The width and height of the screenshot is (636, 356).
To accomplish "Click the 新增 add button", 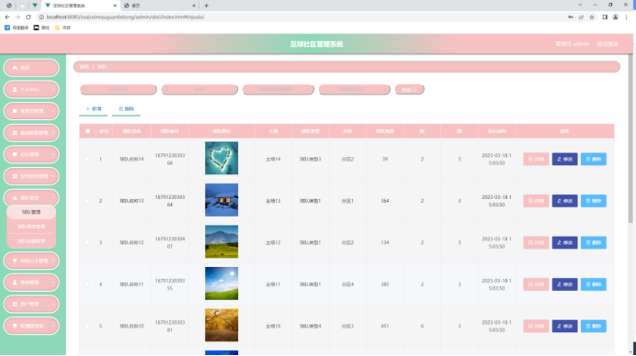I will point(94,108).
